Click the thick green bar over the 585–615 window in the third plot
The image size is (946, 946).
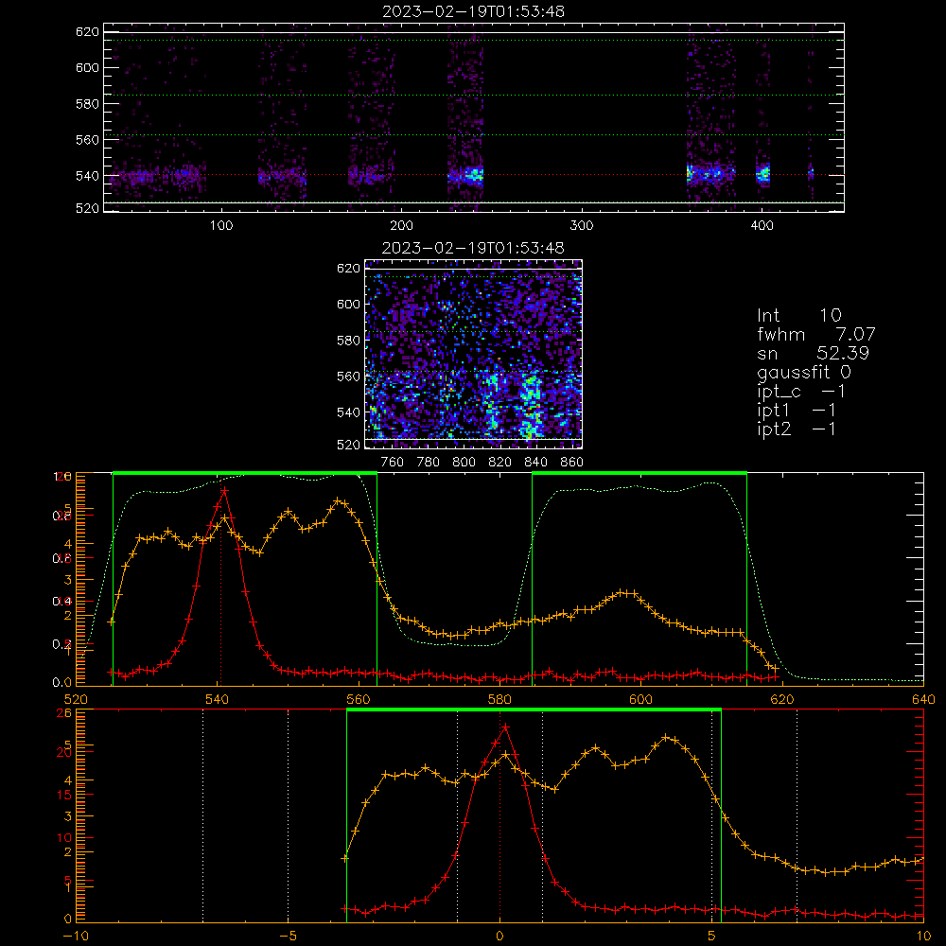coord(639,473)
